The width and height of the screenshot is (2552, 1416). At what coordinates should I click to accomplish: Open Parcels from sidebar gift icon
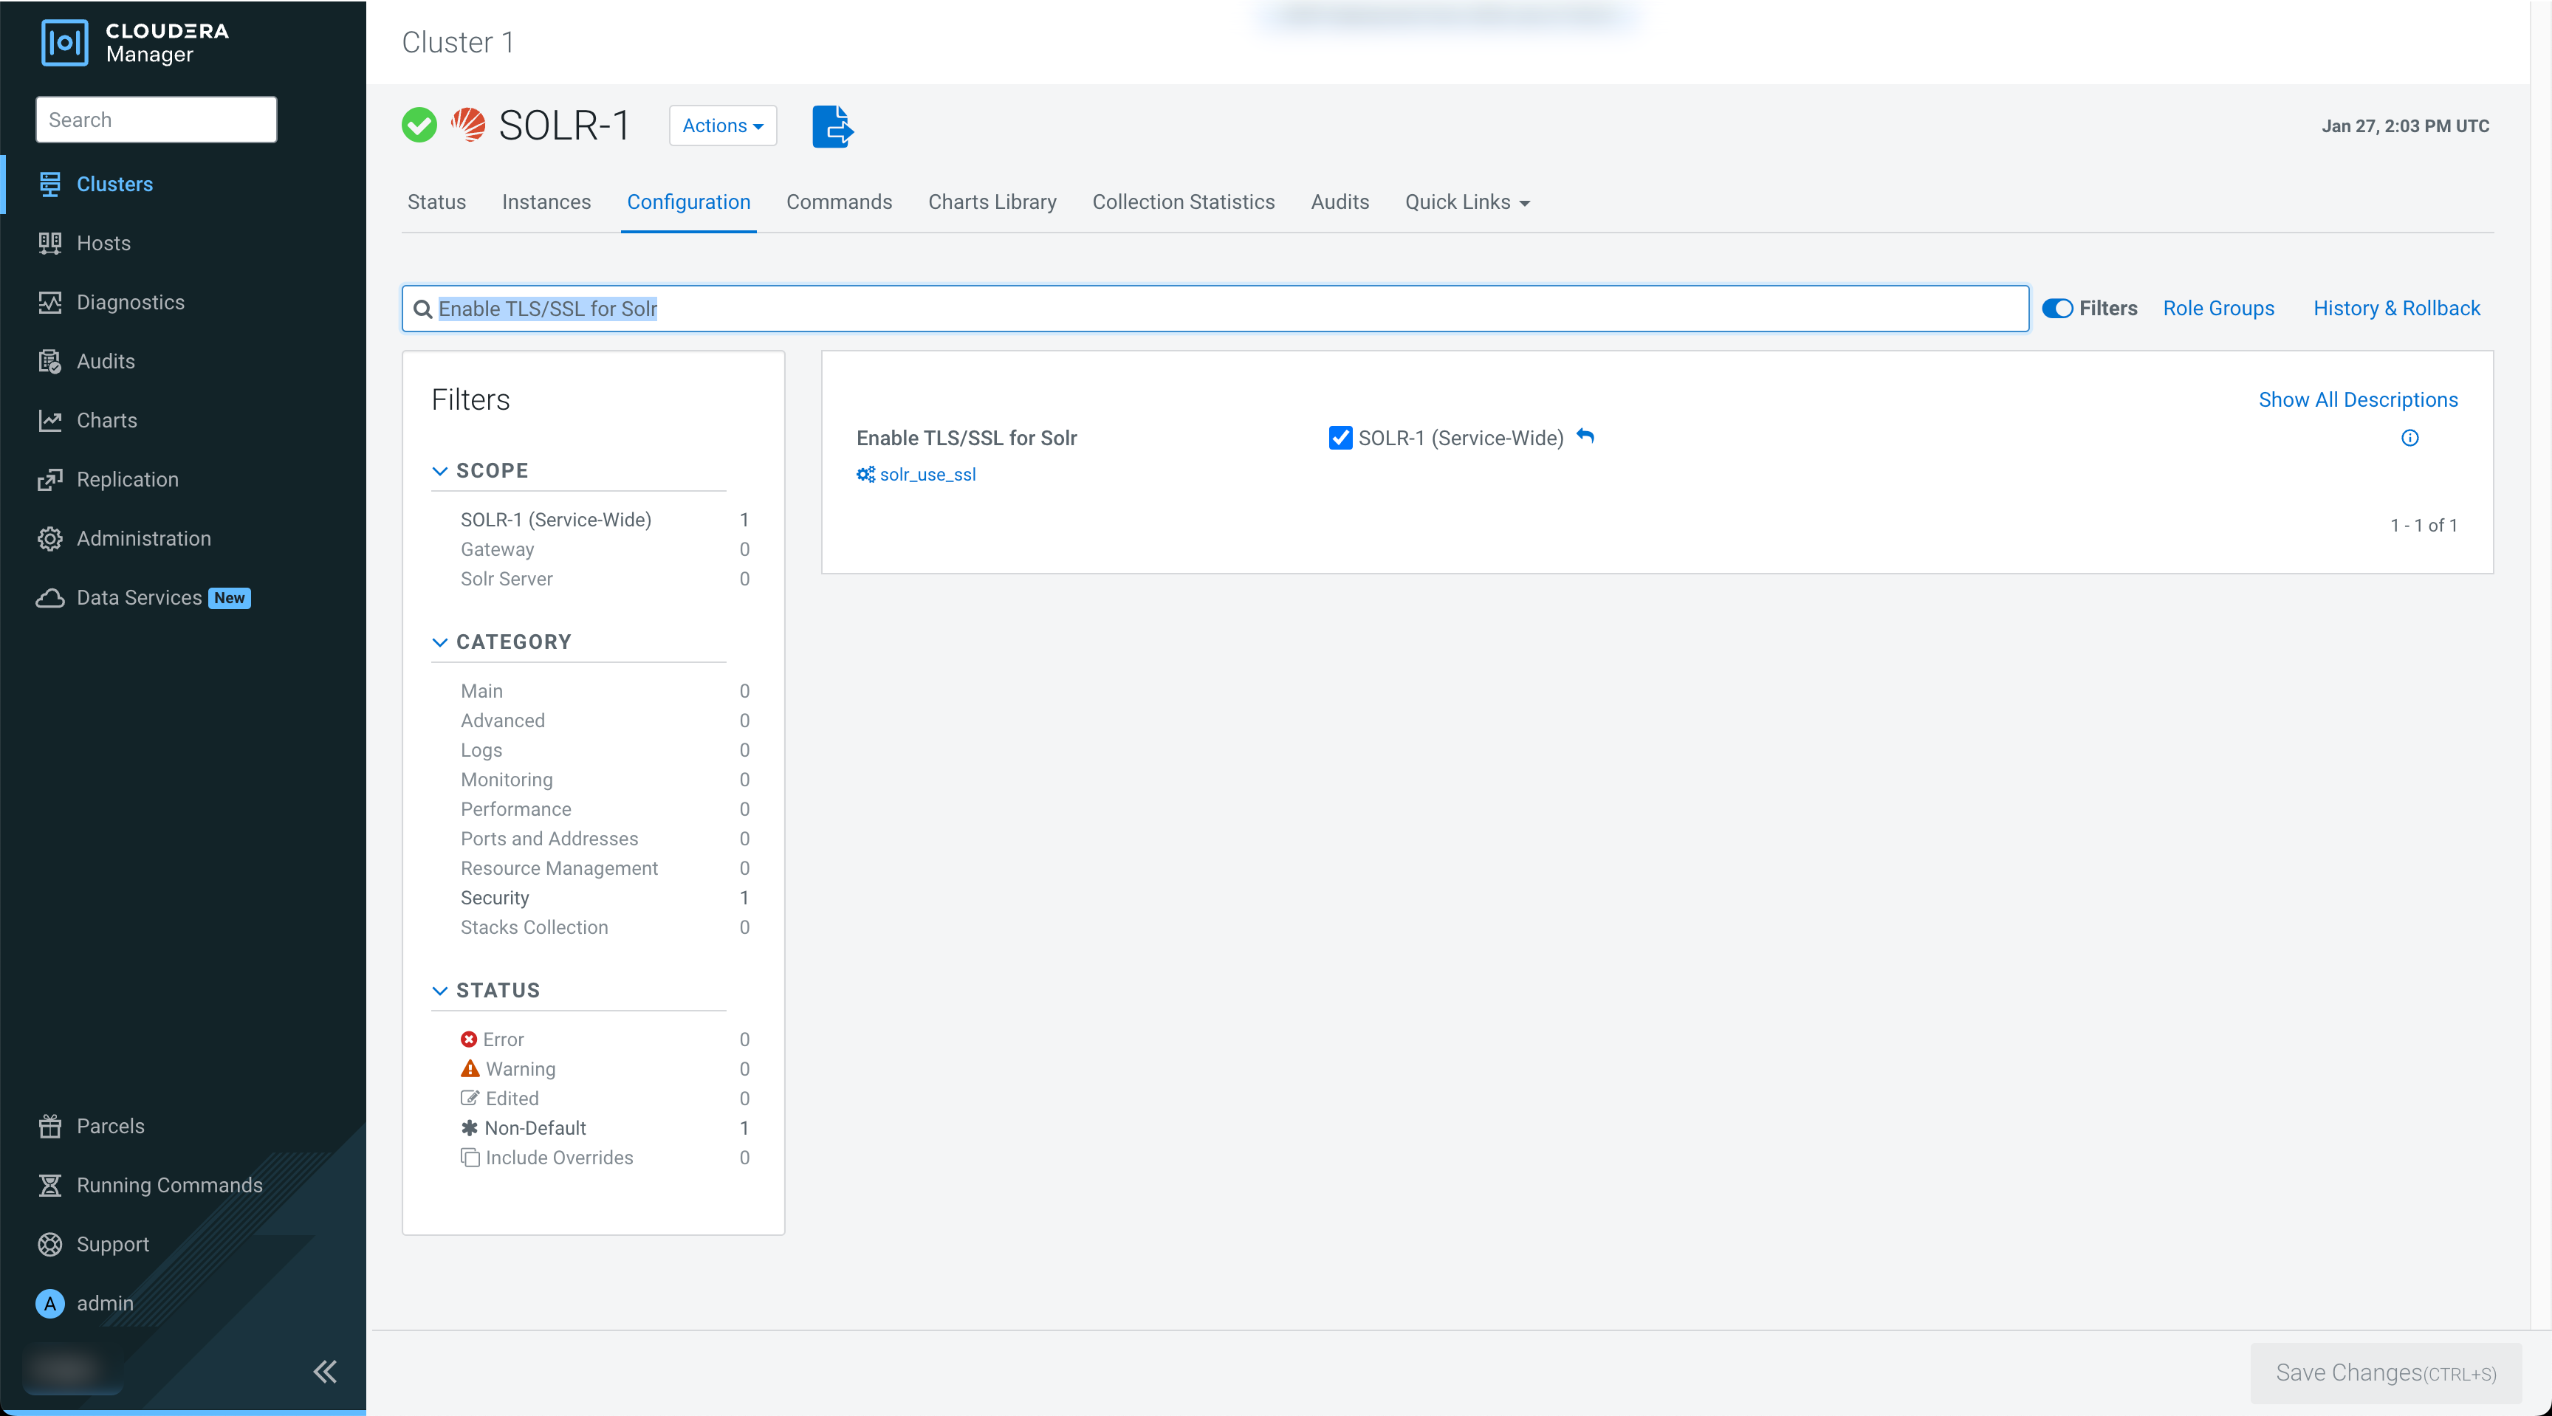click(49, 1126)
